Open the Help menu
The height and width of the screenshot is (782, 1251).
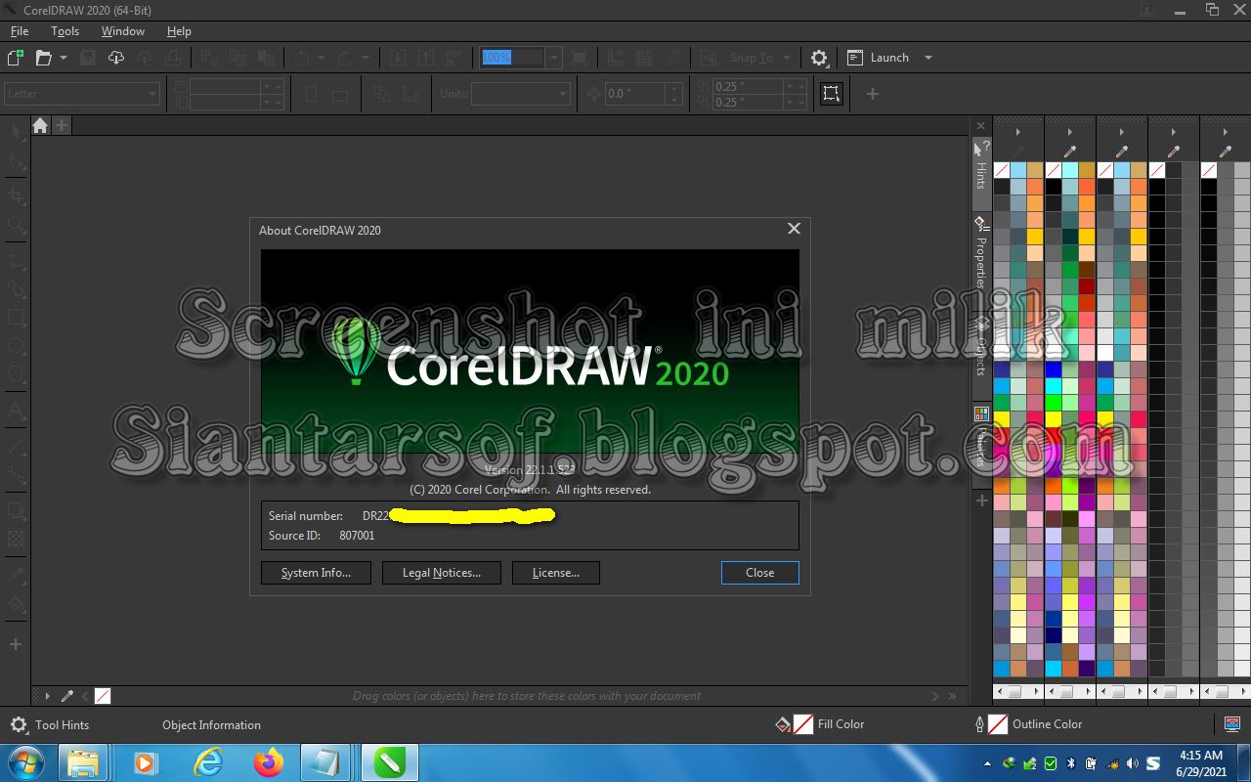179,31
